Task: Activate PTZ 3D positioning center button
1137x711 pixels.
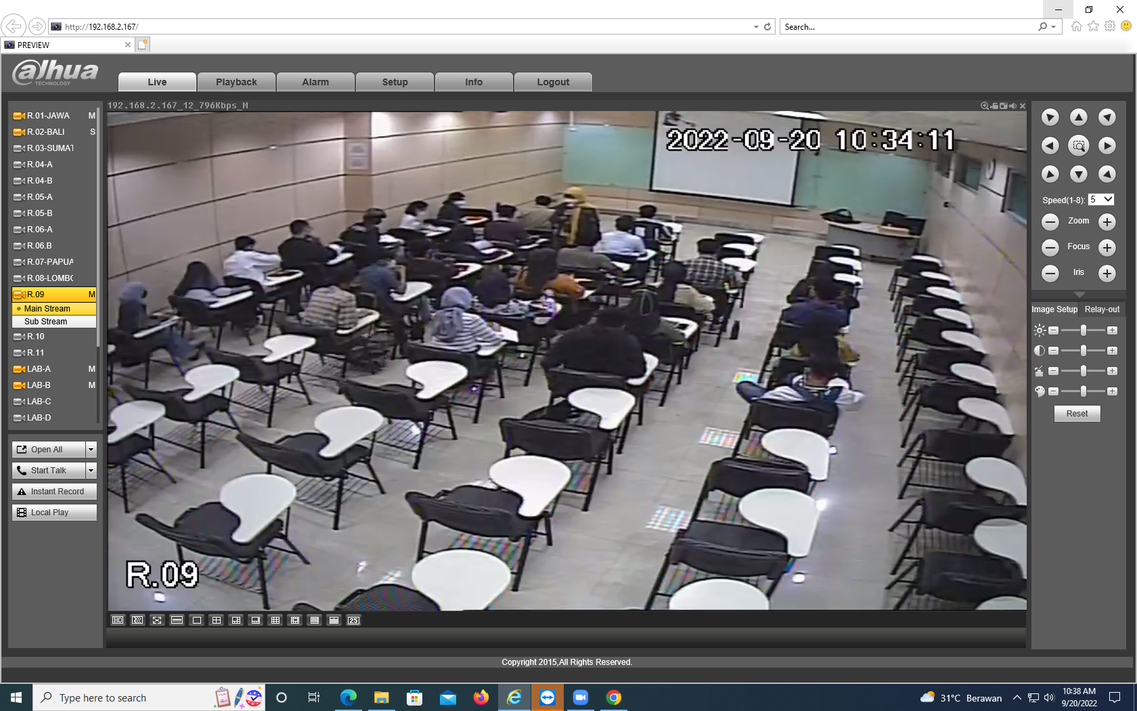Action: [x=1078, y=146]
